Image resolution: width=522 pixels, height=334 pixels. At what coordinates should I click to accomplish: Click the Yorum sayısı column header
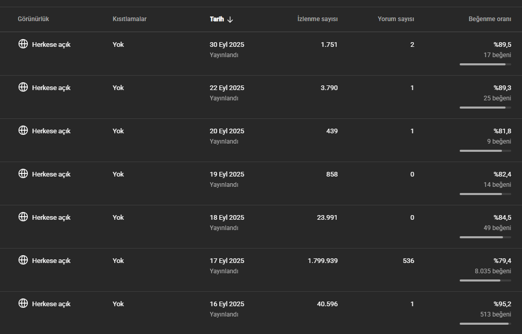[x=396, y=19]
